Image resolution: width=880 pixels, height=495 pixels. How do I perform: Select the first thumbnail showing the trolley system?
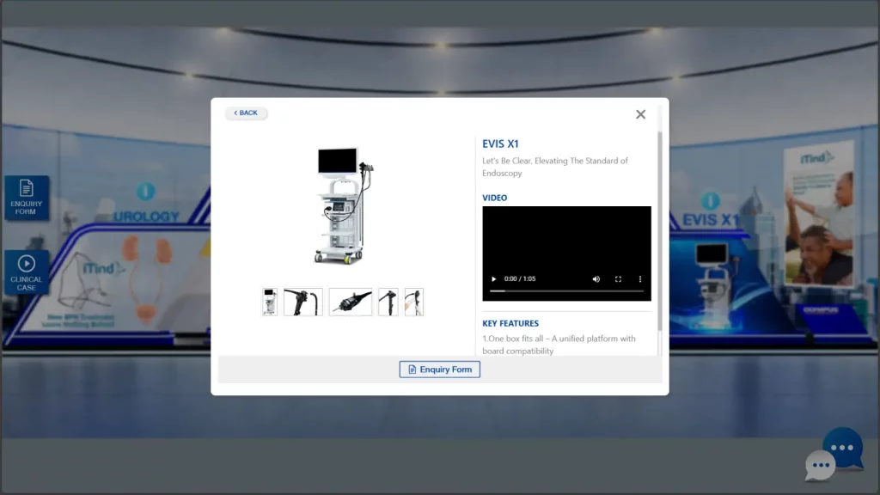pyautogui.click(x=270, y=302)
